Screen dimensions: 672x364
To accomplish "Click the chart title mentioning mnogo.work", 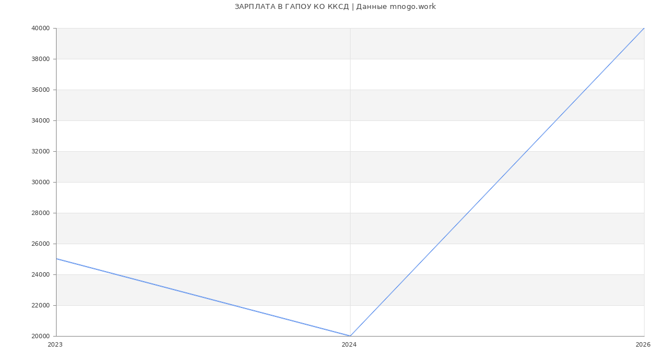I will point(335,7).
